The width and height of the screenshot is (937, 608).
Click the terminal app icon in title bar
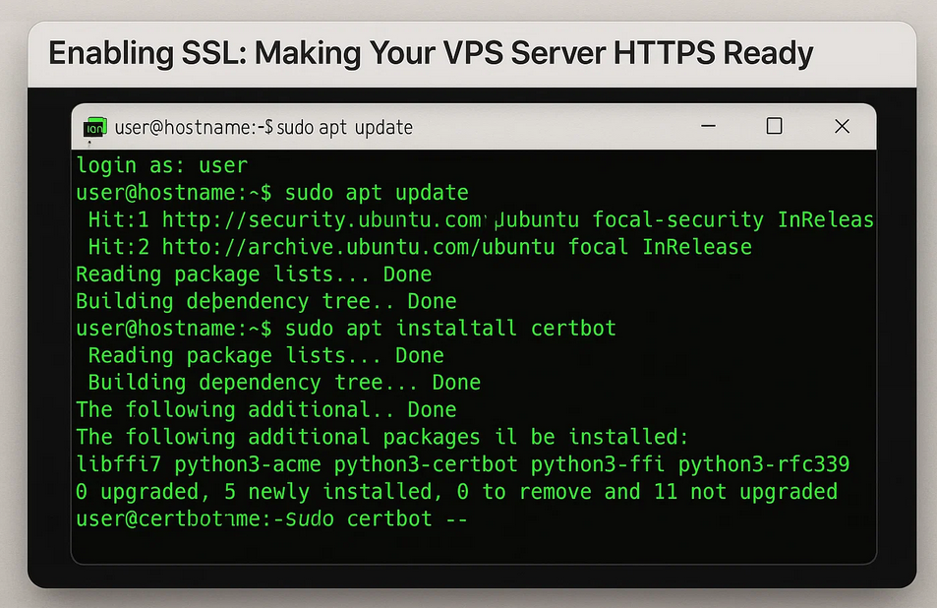click(95, 128)
